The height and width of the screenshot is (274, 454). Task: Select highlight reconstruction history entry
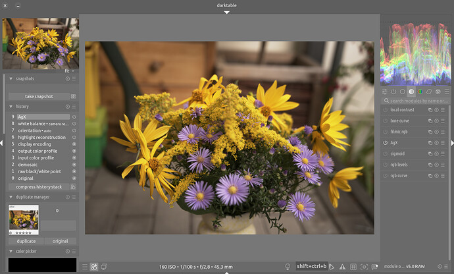(x=43, y=138)
